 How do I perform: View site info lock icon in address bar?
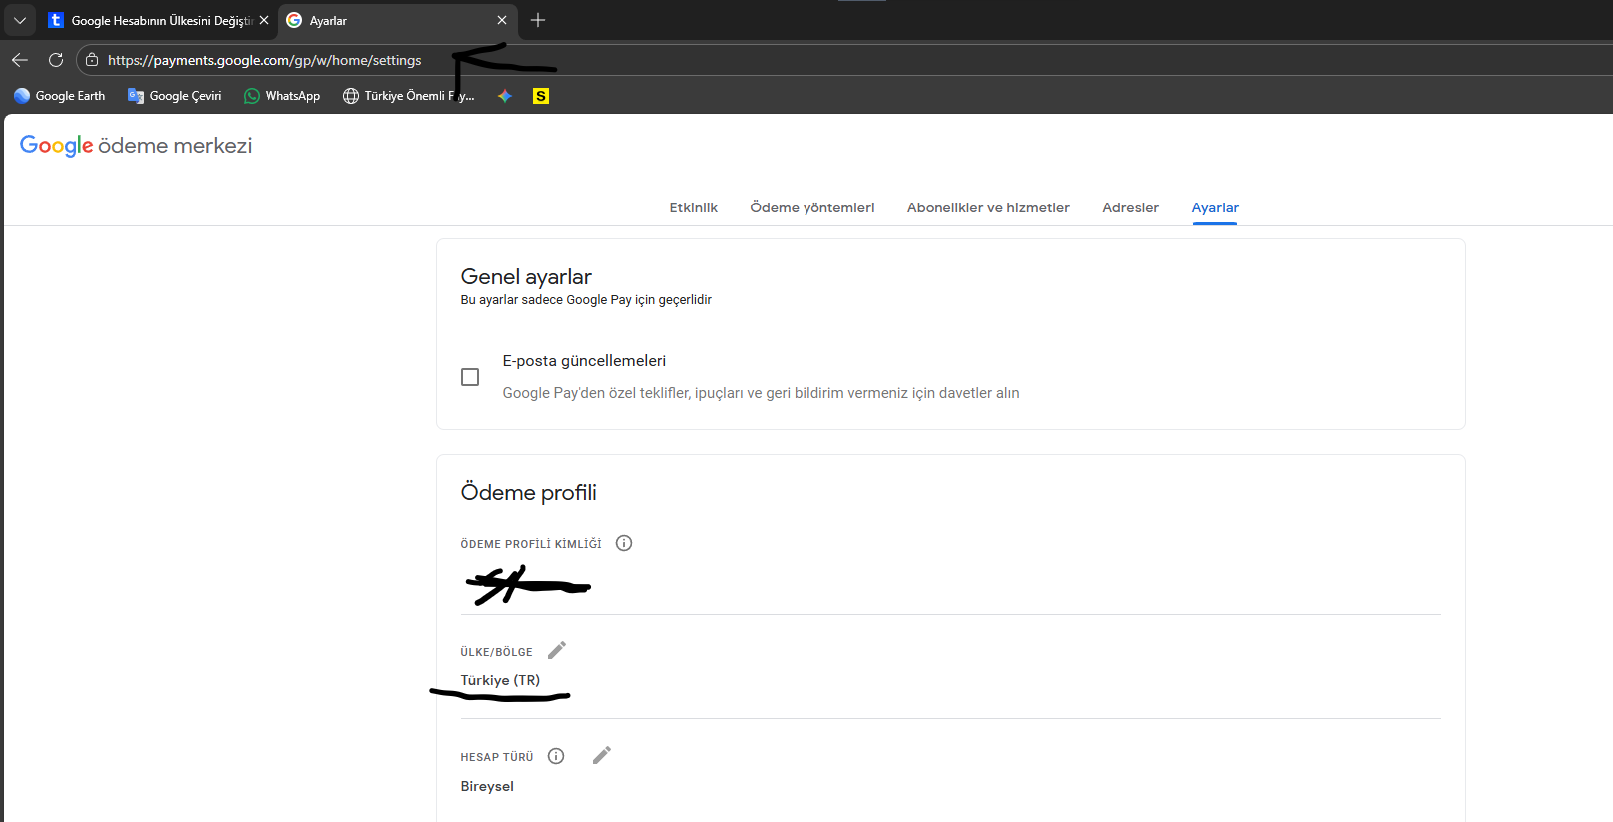(x=92, y=60)
